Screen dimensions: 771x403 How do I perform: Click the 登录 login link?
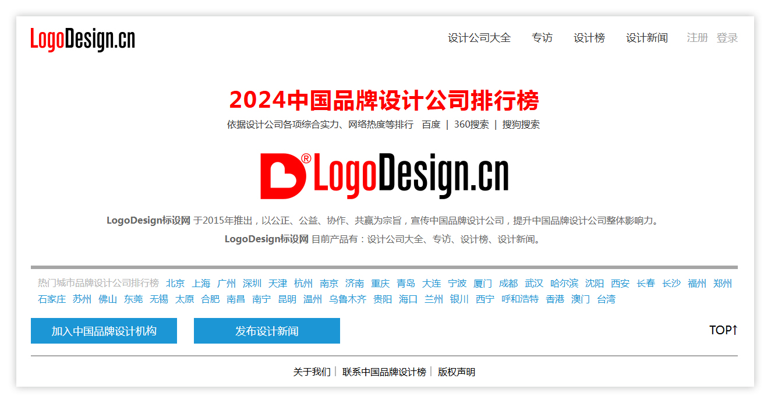tap(727, 38)
